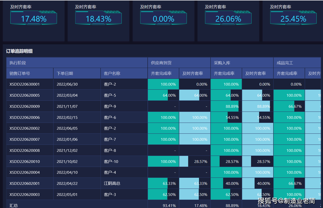Select the 执行阶段 header cell
Viewport: 323px width, 208px height.
click(77, 63)
